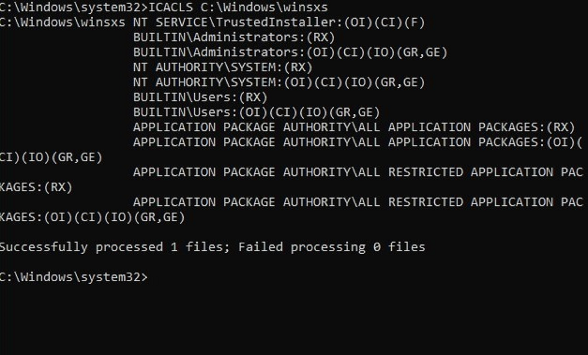Click the first ALL RESTRICTED APPLICATION PAC line
This screenshot has height=355, width=588.
pyautogui.click(x=357, y=172)
